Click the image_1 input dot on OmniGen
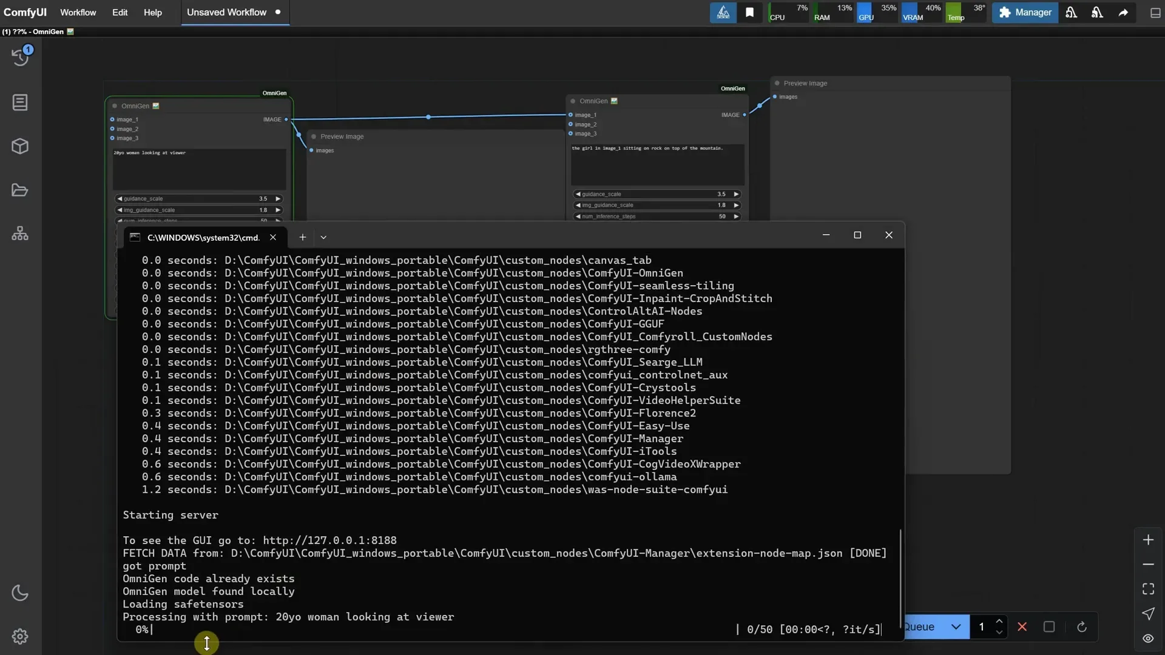Image resolution: width=1165 pixels, height=655 pixels. [112, 119]
